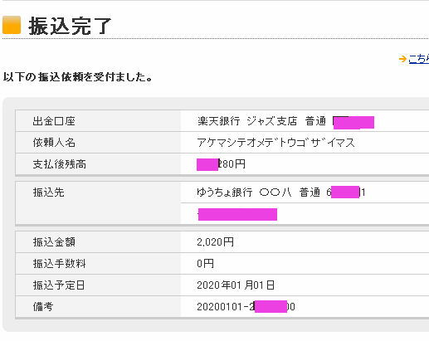Click the 20200101 remark reference number
This screenshot has height=341, width=429.
pos(246,306)
